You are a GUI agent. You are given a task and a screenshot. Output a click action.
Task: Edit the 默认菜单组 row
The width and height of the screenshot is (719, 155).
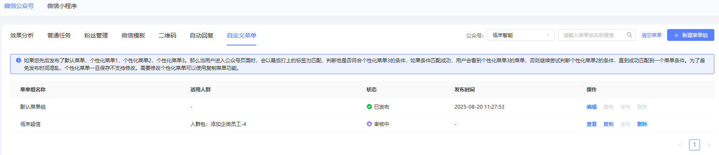[x=592, y=107]
